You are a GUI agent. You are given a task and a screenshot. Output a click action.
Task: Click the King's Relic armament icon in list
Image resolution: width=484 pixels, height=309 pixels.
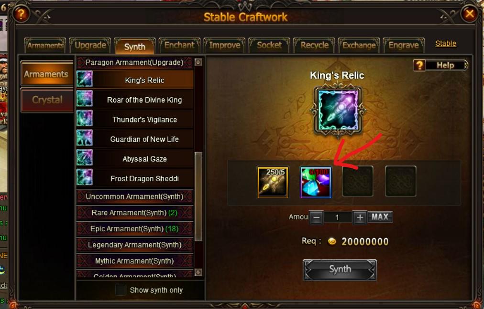click(85, 79)
